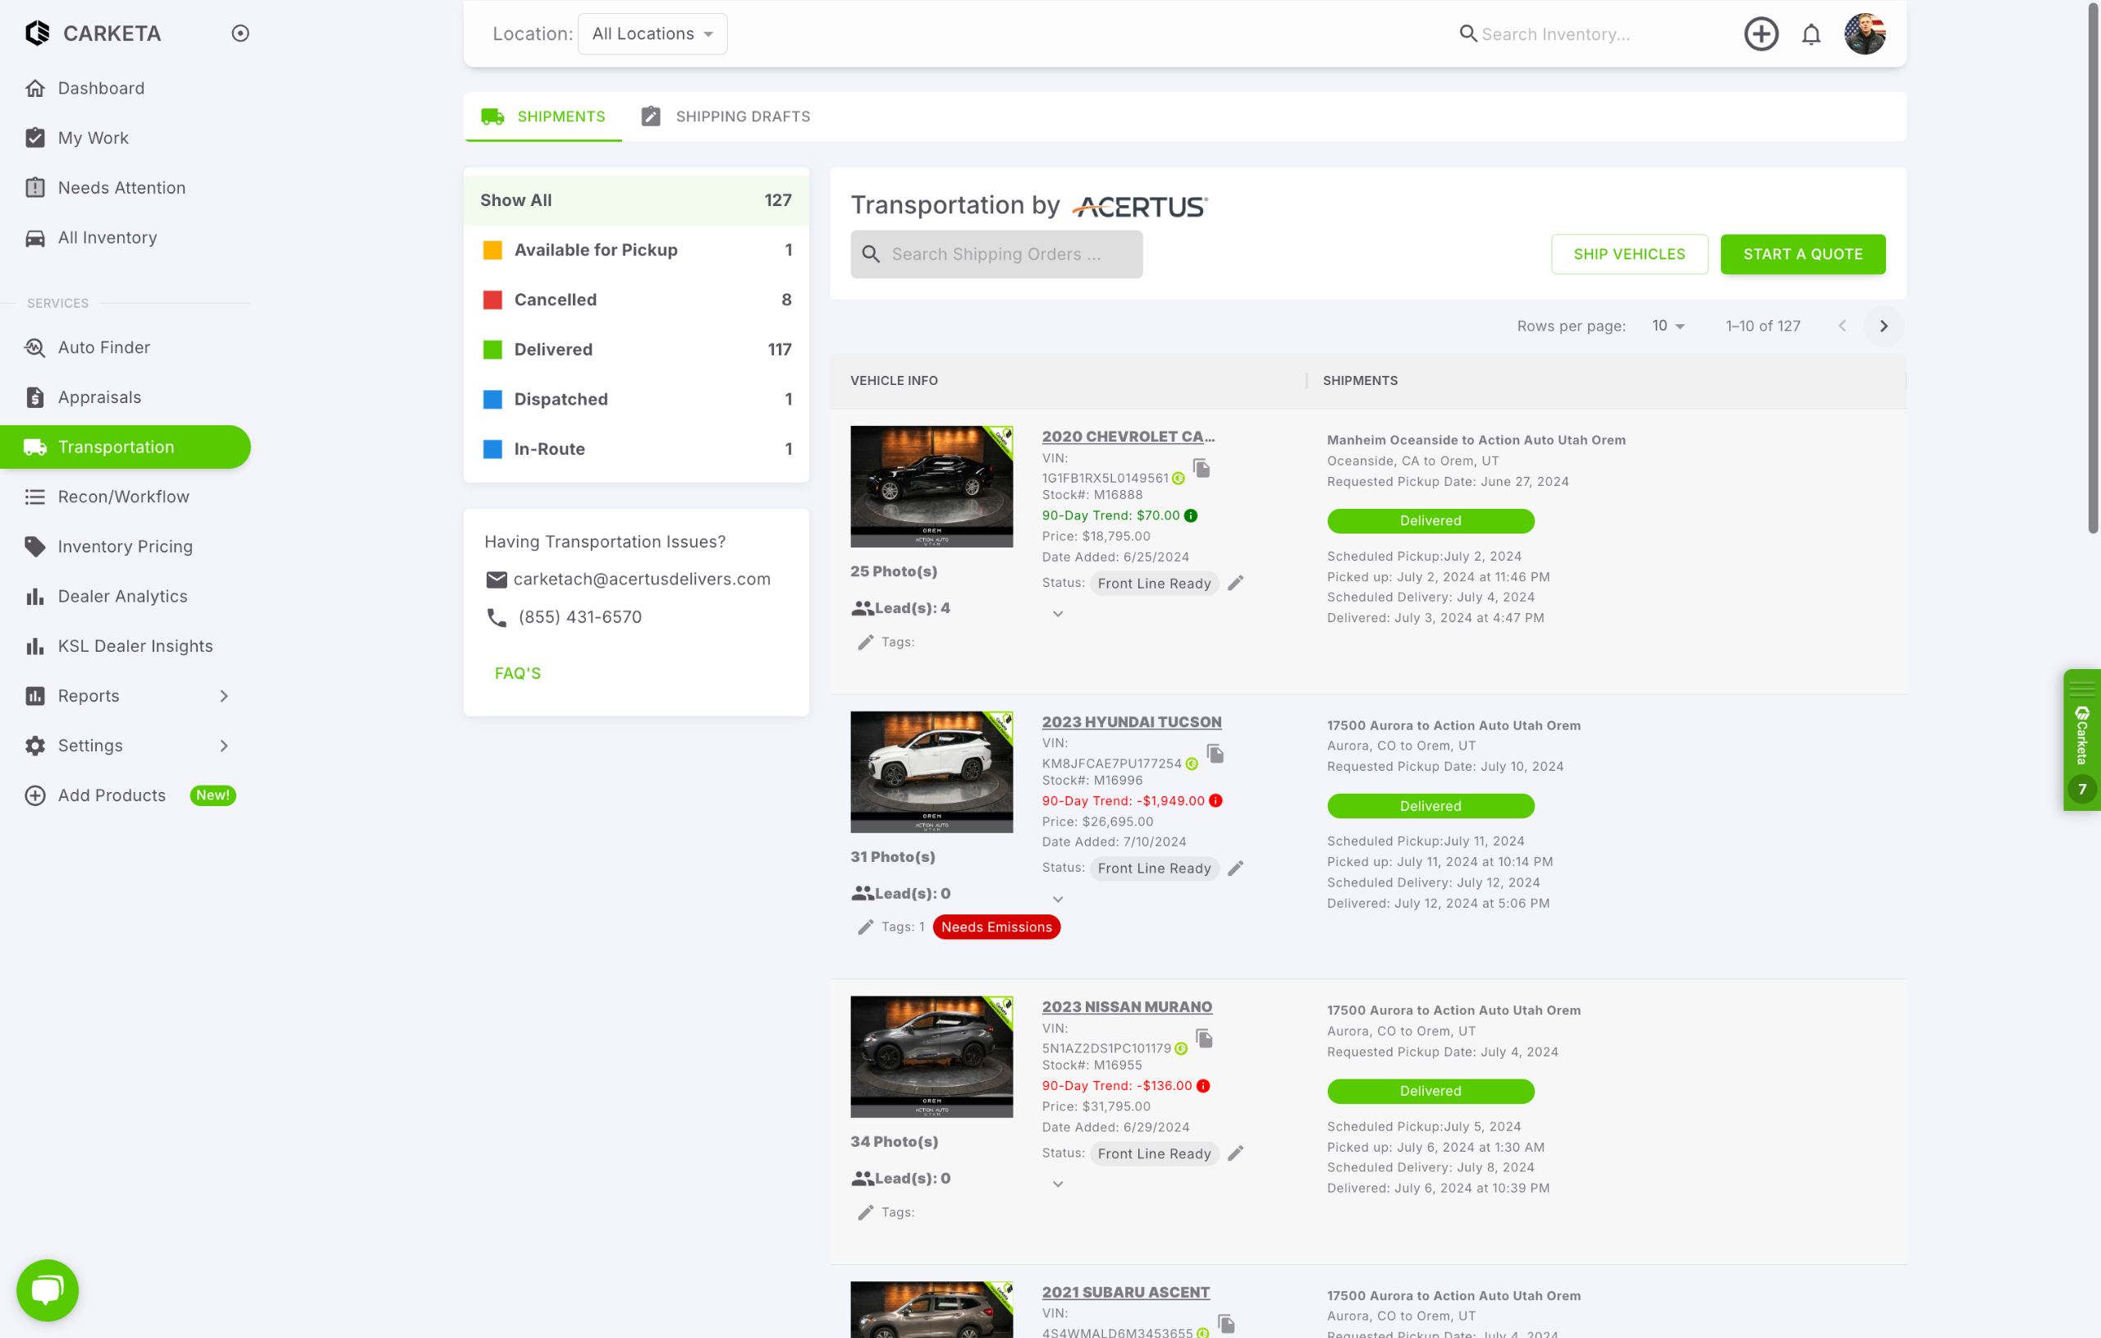Filter by Cancelled red swatch
The width and height of the screenshot is (2101, 1338).
[493, 300]
